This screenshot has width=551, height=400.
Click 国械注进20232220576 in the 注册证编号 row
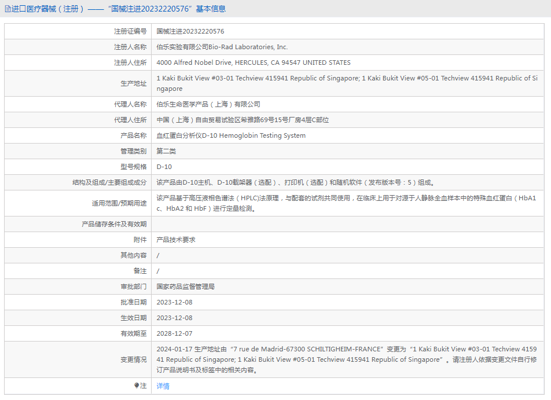click(x=190, y=31)
